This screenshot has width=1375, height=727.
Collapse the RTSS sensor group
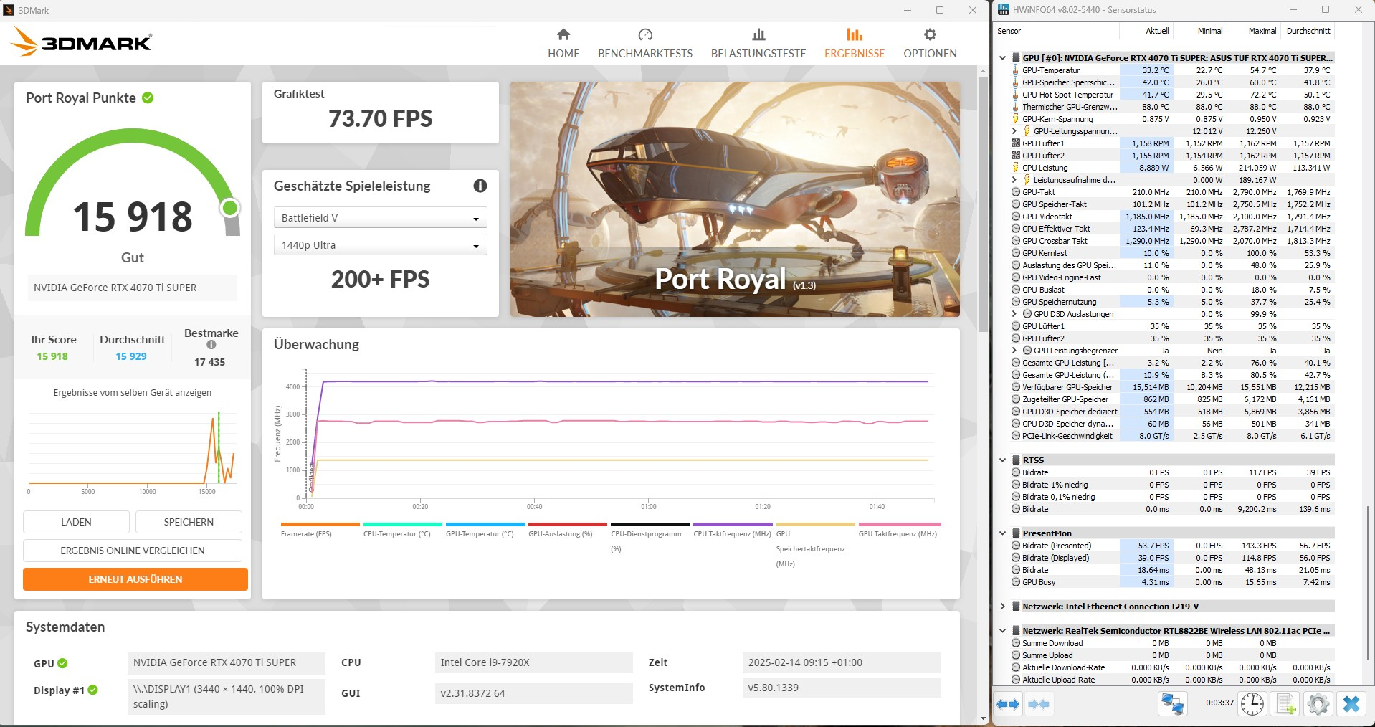[1003, 460]
